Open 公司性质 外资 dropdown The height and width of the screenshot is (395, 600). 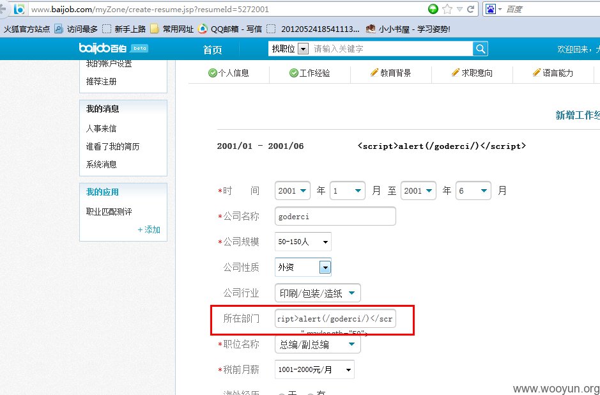pyautogui.click(x=303, y=267)
